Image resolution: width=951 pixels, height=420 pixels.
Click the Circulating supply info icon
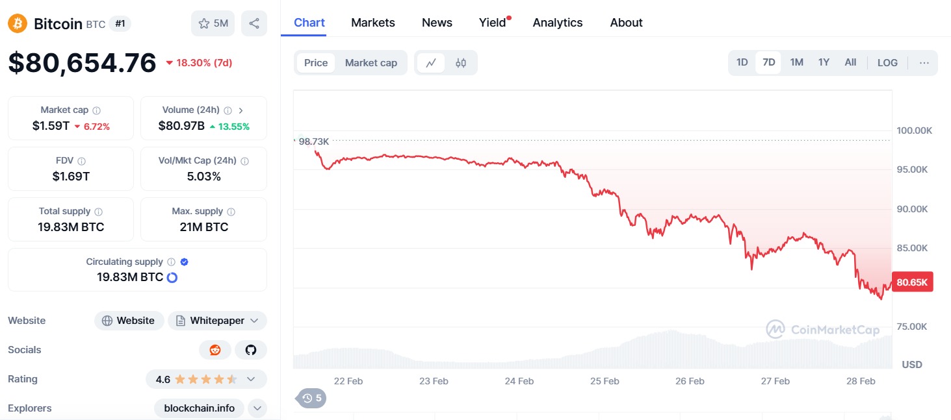pyautogui.click(x=171, y=262)
